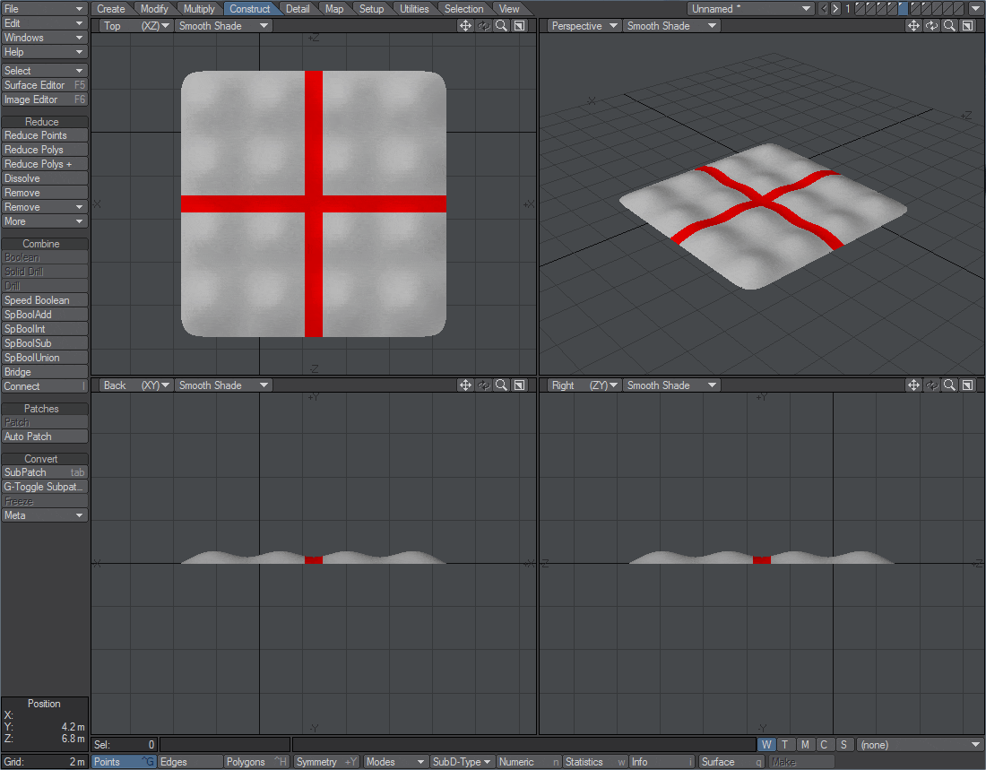Click the zoom magnifier in the Perspective viewport
Viewport: 986px width, 770px height.
pos(949,26)
